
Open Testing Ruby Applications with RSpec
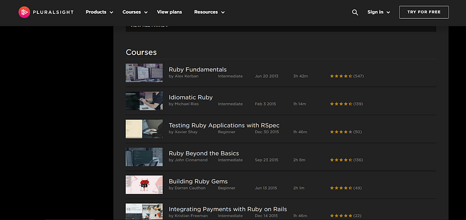(x=224, y=125)
